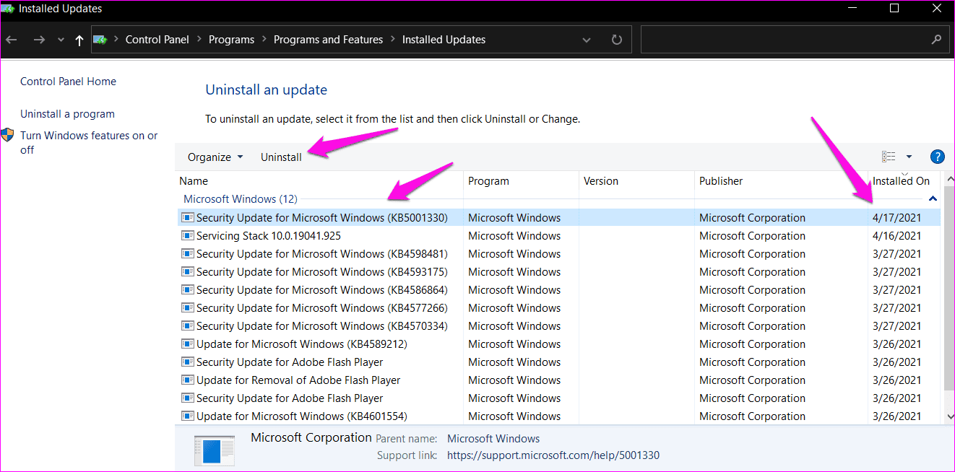Viewport: 955px width, 472px height.
Task: Navigate to Control Panel breadcrumb
Action: [x=157, y=40]
